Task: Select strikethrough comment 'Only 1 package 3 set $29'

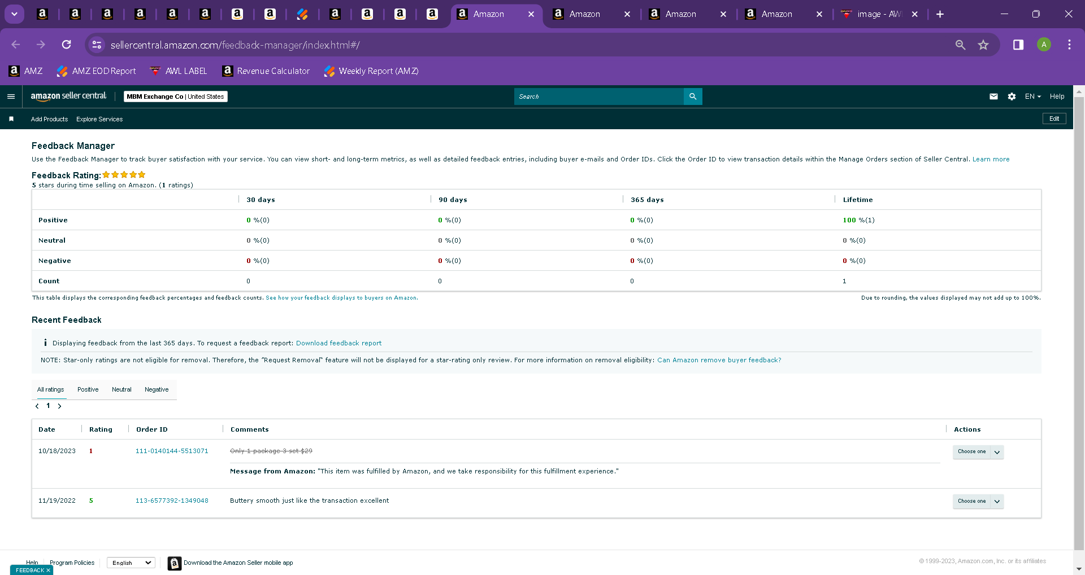Action: point(271,451)
